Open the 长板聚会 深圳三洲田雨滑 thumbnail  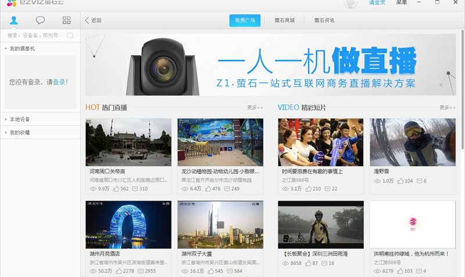click(321, 225)
